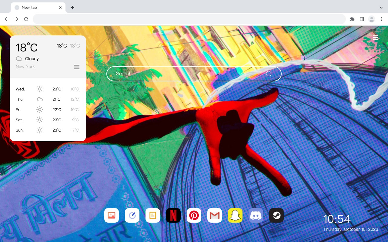Screen dimensions: 388x242
Task: Select the Wed. forecast row label
Action: click(x=20, y=89)
